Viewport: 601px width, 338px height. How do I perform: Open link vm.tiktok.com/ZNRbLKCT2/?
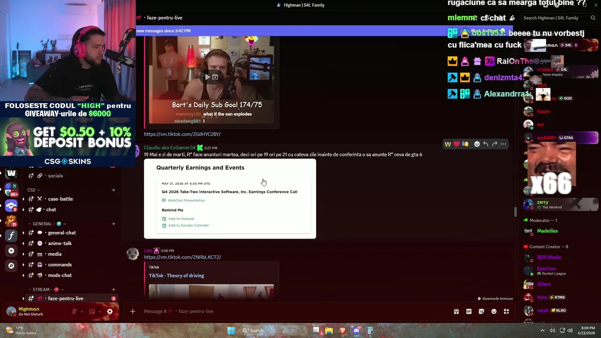183,257
